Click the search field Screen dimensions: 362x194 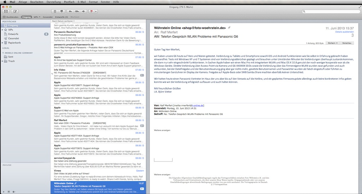click(x=331, y=11)
